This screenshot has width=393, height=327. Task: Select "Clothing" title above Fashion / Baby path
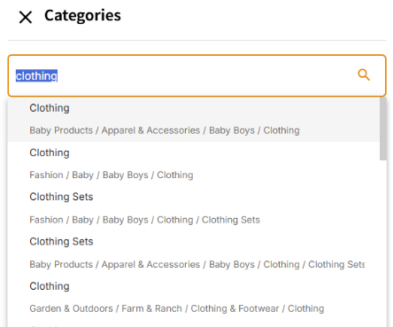coord(50,152)
